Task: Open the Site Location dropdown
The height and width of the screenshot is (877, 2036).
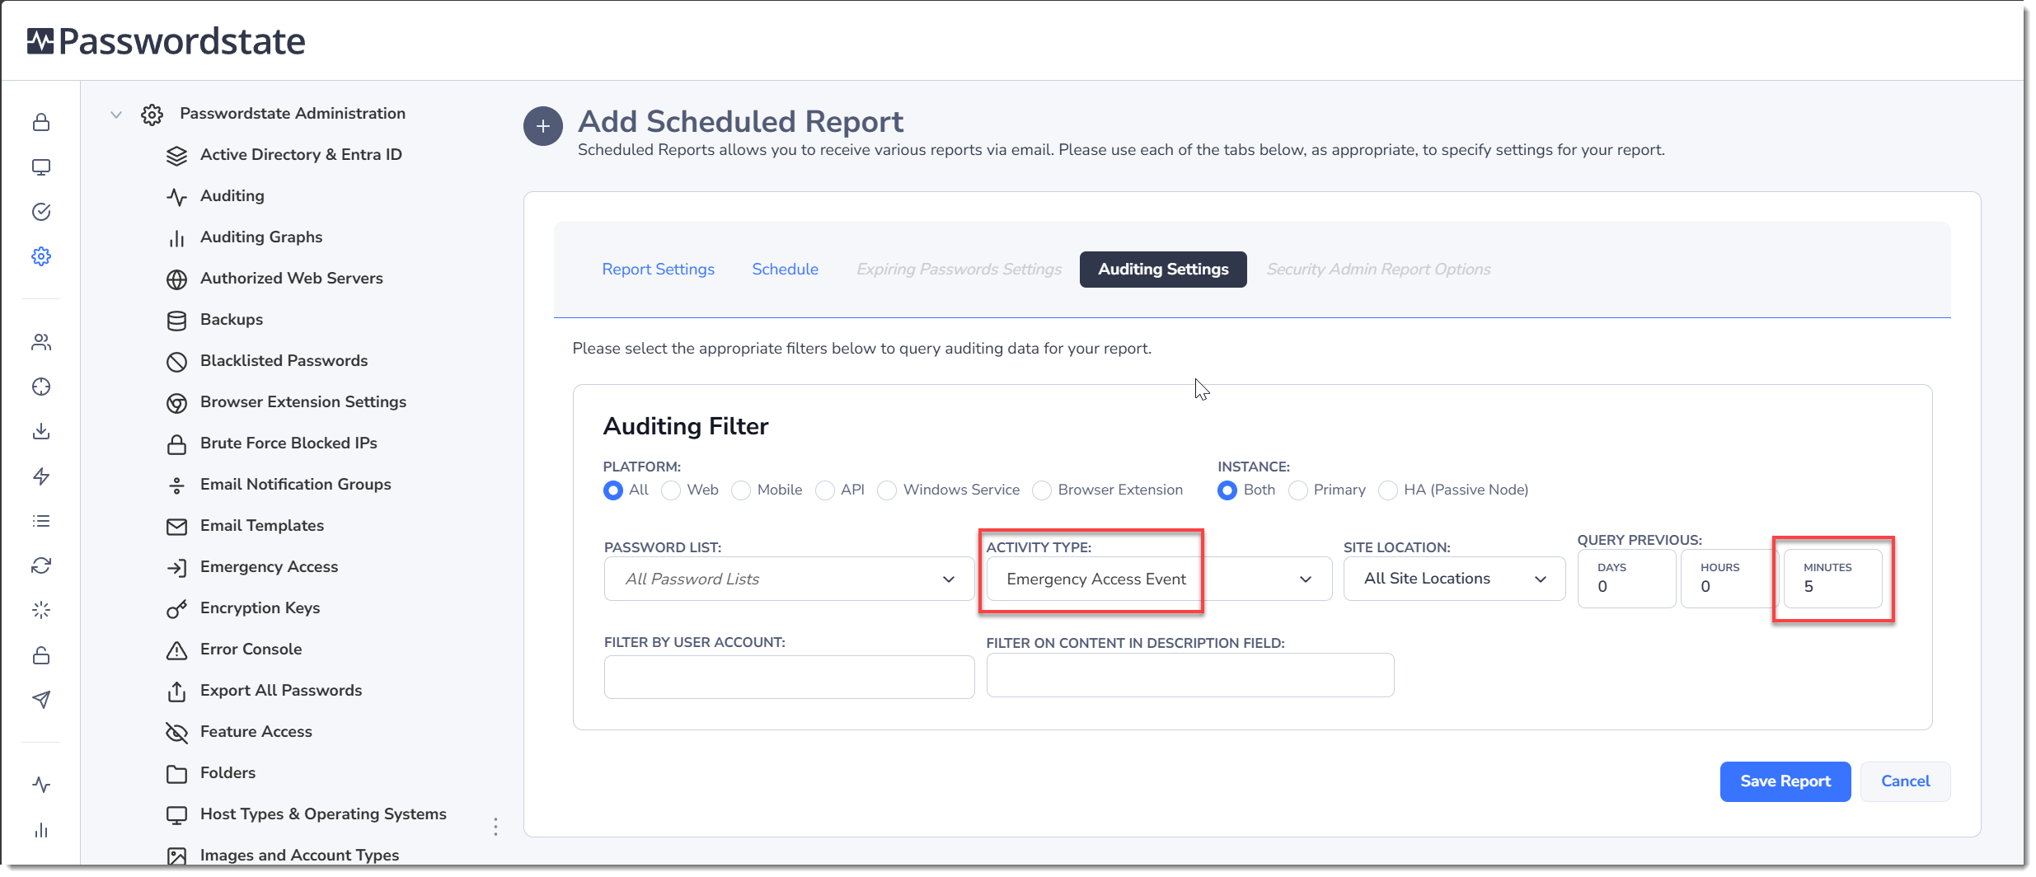Action: (1454, 579)
